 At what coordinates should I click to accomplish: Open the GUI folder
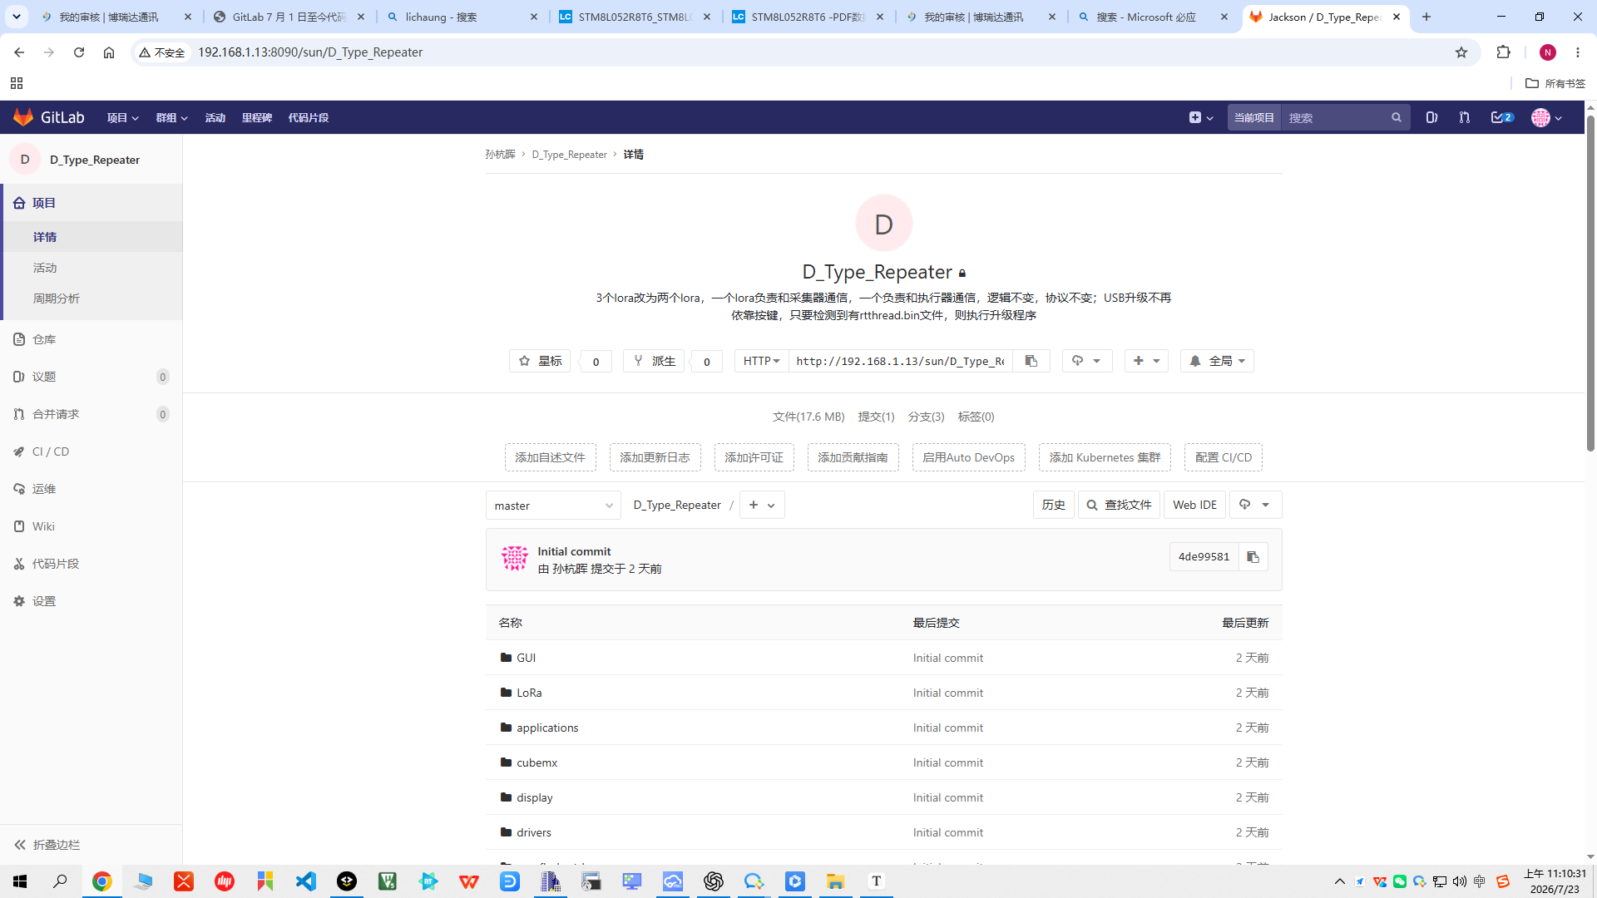tap(526, 658)
